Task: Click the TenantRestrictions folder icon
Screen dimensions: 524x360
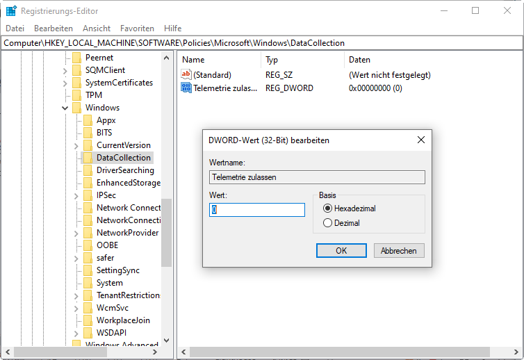Action: click(88, 295)
